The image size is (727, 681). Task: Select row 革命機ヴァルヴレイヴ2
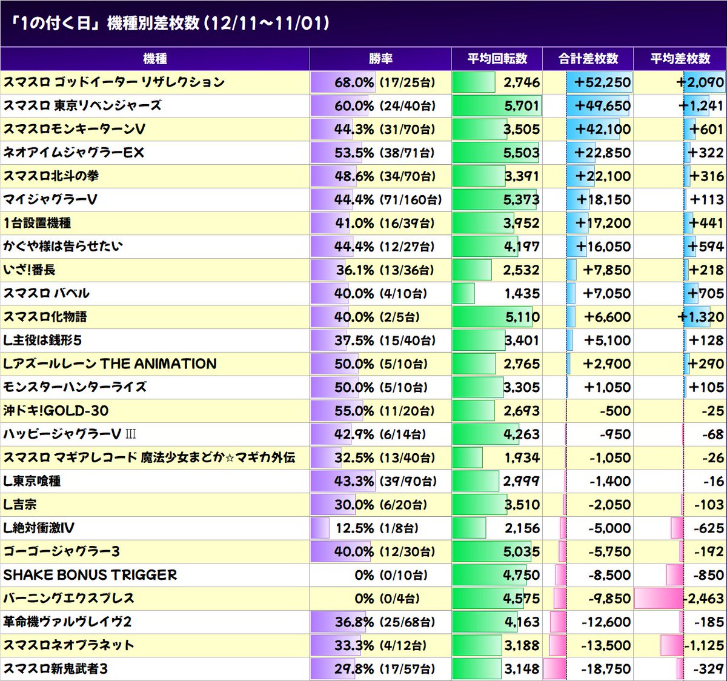tap(363, 622)
